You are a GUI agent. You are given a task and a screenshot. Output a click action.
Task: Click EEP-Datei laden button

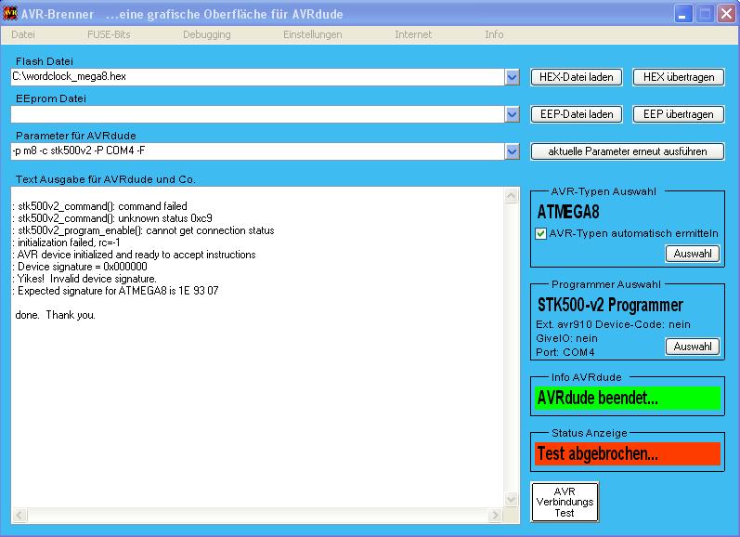coord(577,114)
